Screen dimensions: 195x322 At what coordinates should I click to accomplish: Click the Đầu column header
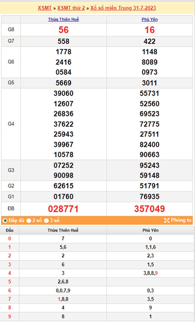10,230
